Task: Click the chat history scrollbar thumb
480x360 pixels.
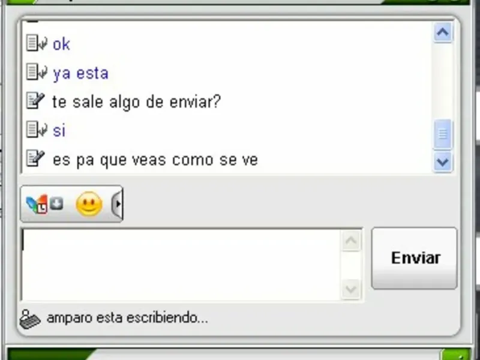Action: point(443,134)
